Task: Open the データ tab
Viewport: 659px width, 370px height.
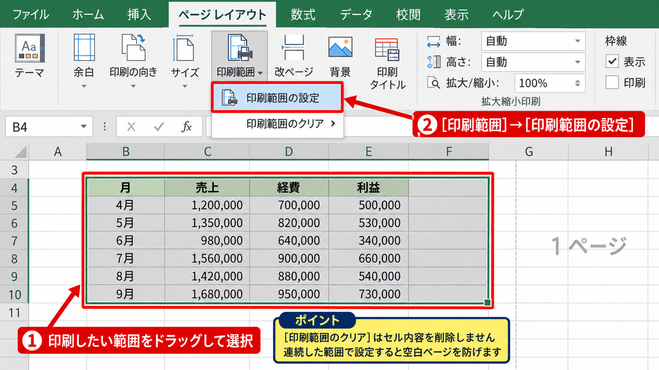Action: pyautogui.click(x=356, y=15)
